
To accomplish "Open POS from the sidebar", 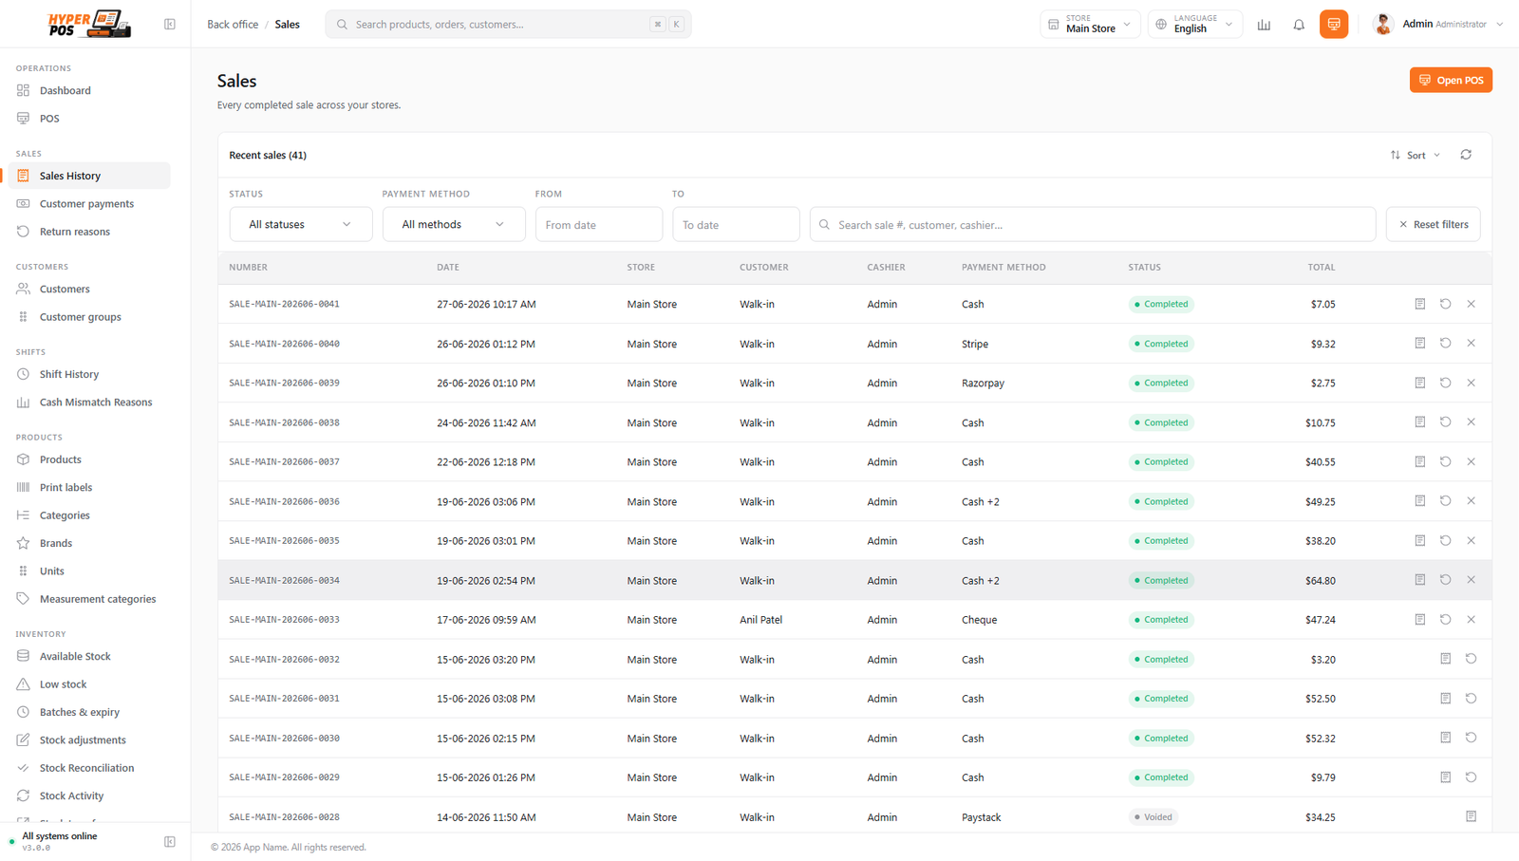I will tap(89, 119).
